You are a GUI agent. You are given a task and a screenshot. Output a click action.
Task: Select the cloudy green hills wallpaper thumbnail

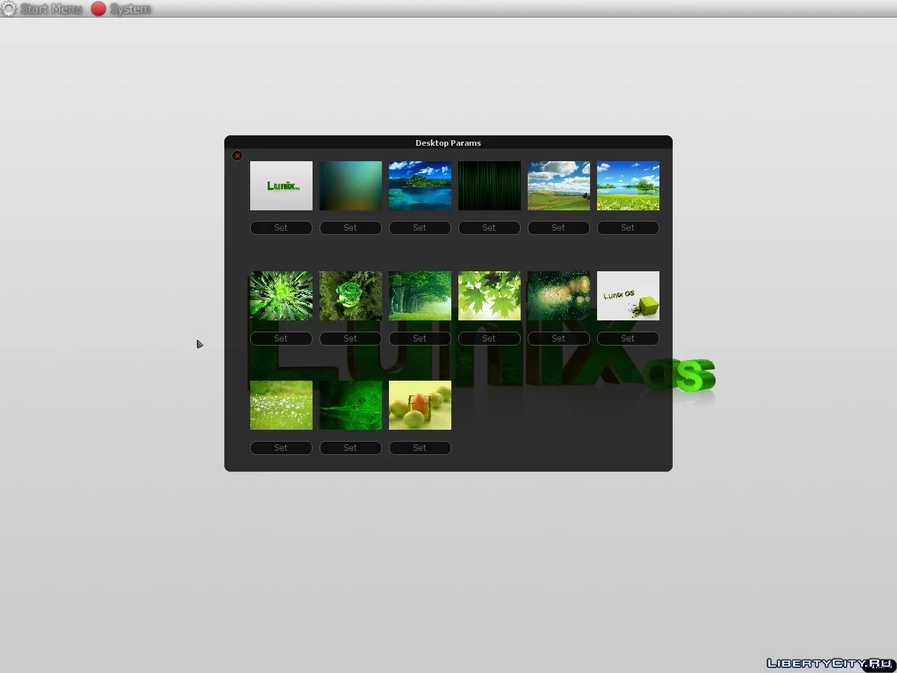(559, 186)
